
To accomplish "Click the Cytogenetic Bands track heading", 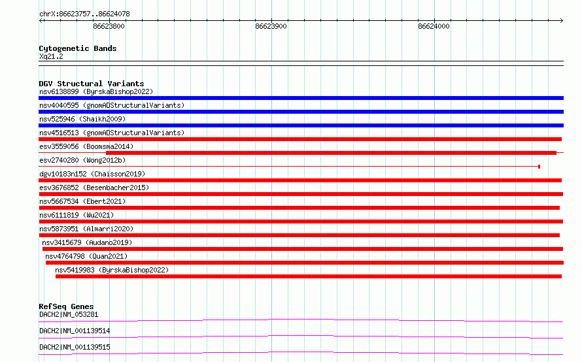I will coord(78,48).
